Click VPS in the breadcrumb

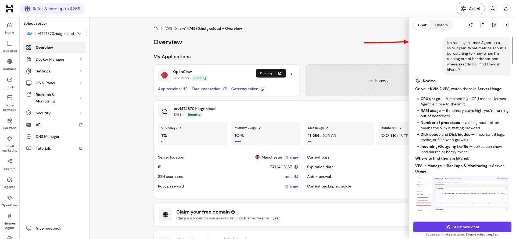pyautogui.click(x=169, y=28)
